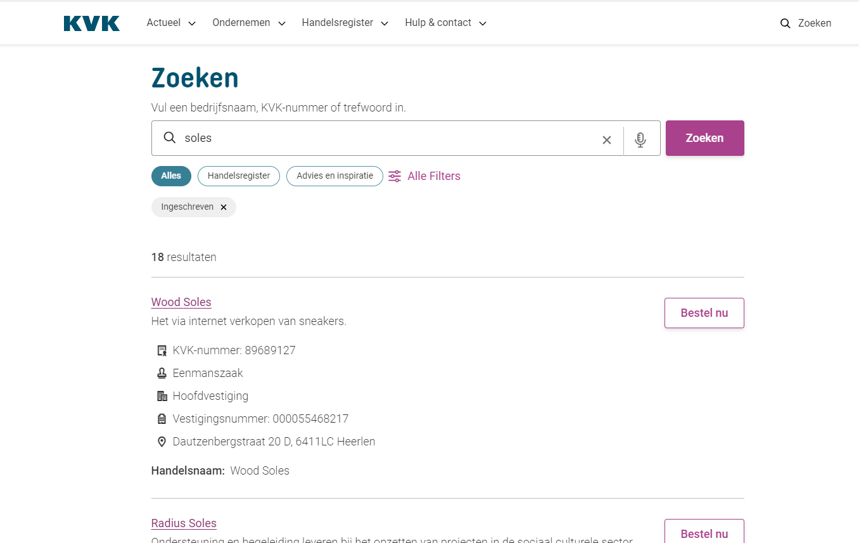Select the Alles filter pill
The width and height of the screenshot is (859, 543).
click(x=171, y=176)
